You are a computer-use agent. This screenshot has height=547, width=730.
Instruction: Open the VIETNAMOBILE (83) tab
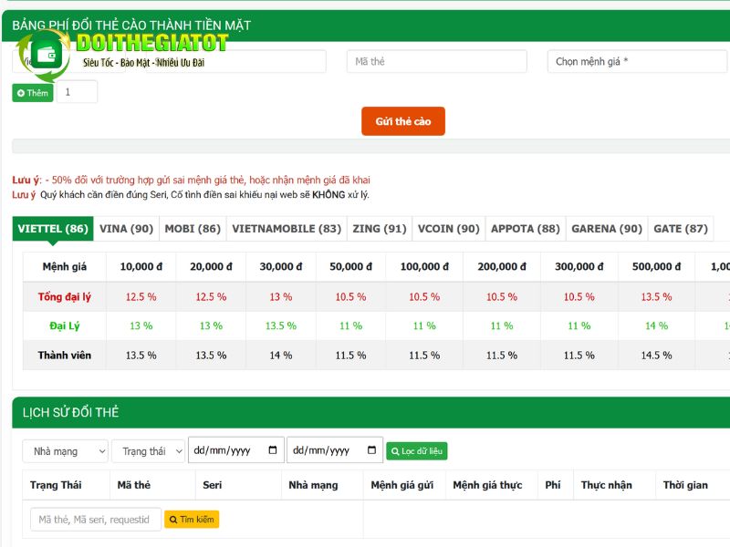pos(287,229)
